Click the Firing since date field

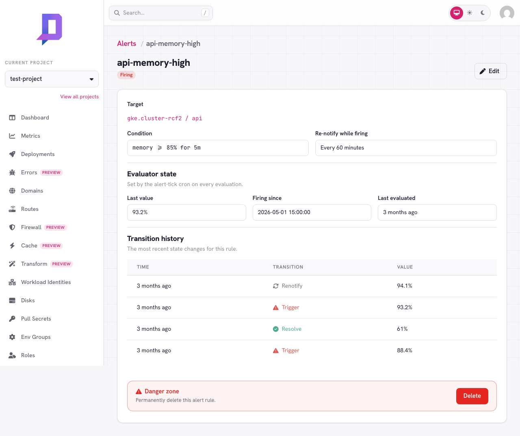(312, 213)
